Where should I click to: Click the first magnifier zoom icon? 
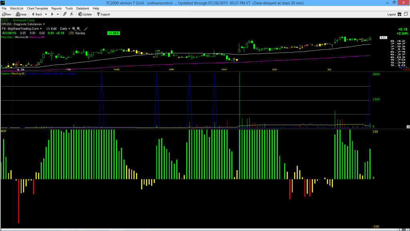74,29
